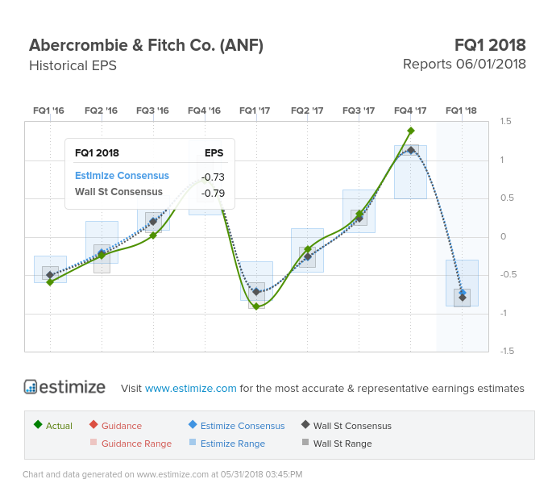The width and height of the screenshot is (552, 500).
Task: Toggle Wall St Range legend entry
Action: pos(337,444)
